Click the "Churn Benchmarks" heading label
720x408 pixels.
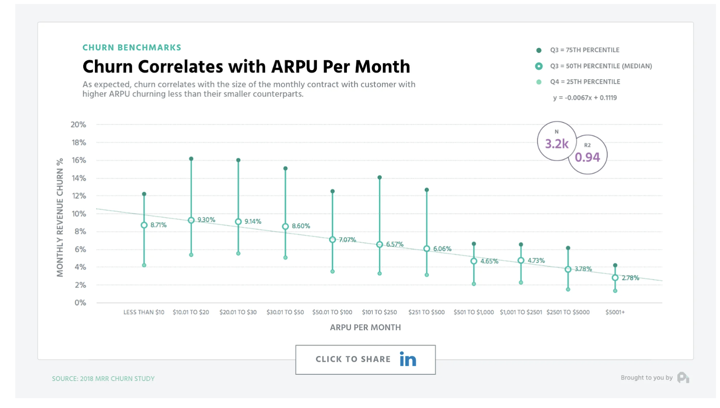click(132, 48)
